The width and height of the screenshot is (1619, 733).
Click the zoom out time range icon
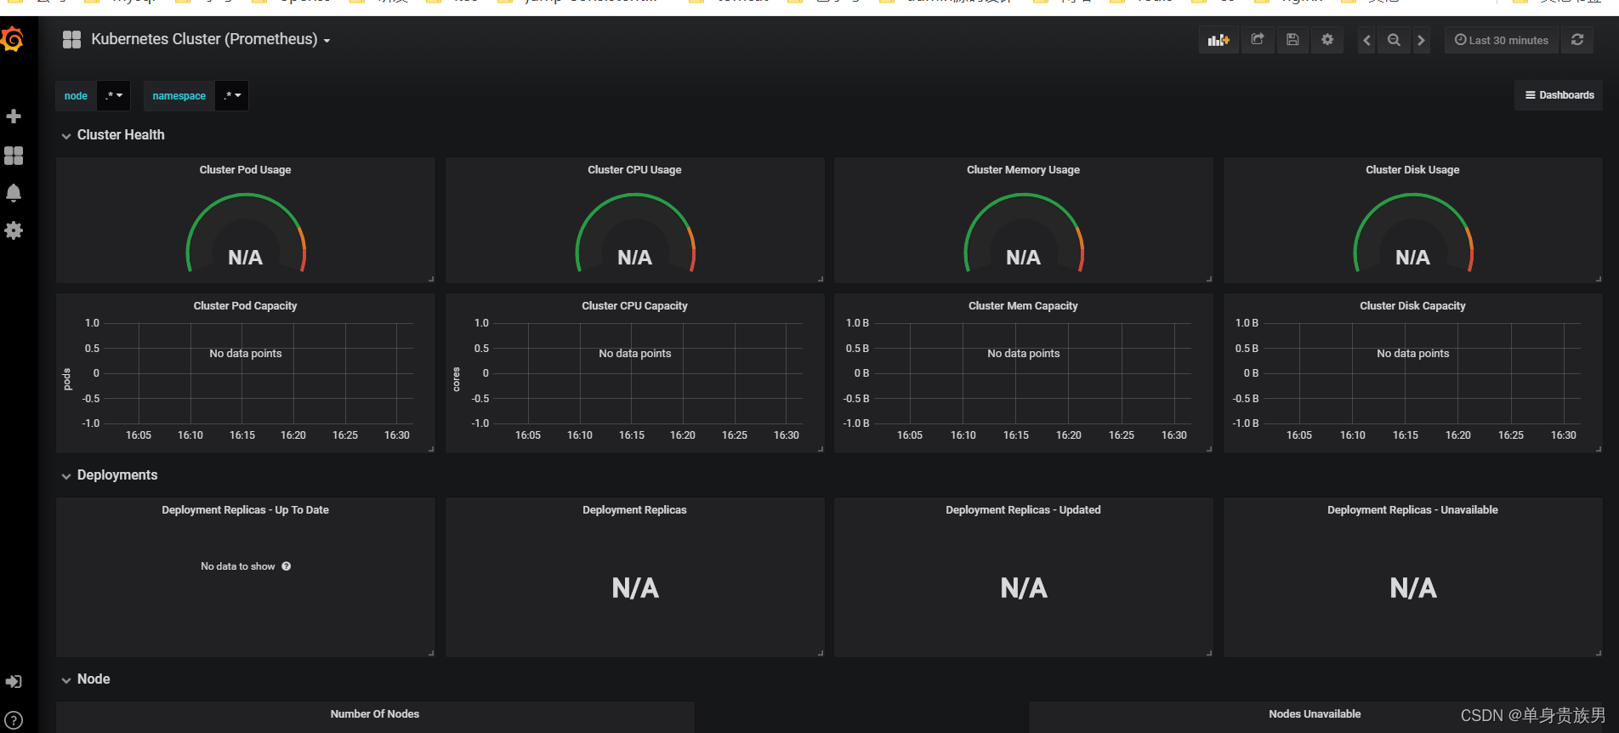1394,40
